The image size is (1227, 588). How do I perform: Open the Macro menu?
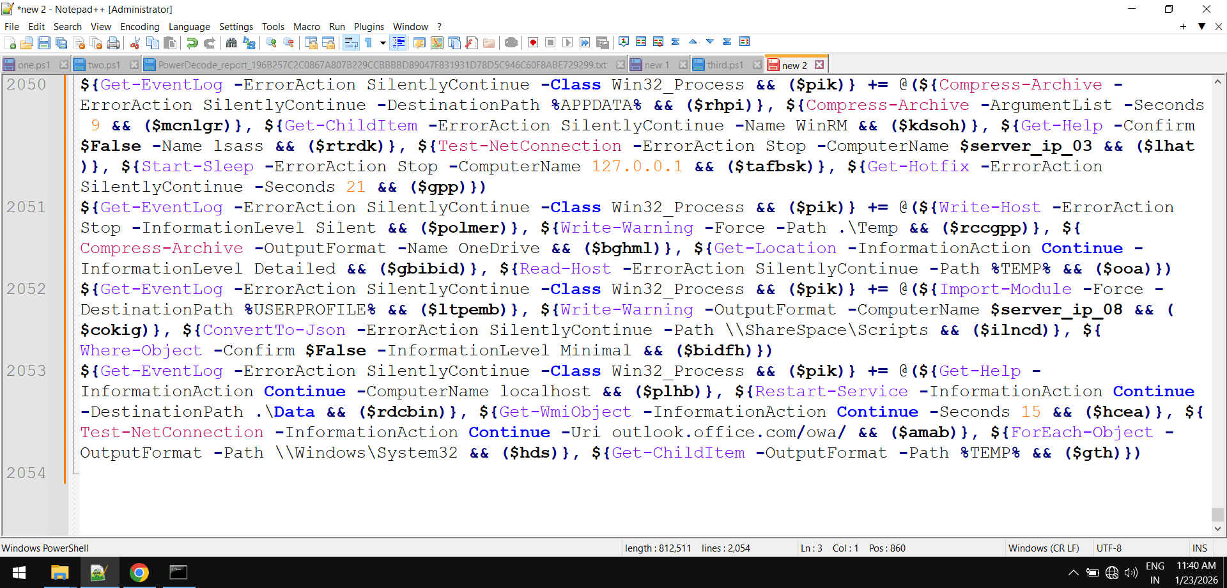(307, 26)
